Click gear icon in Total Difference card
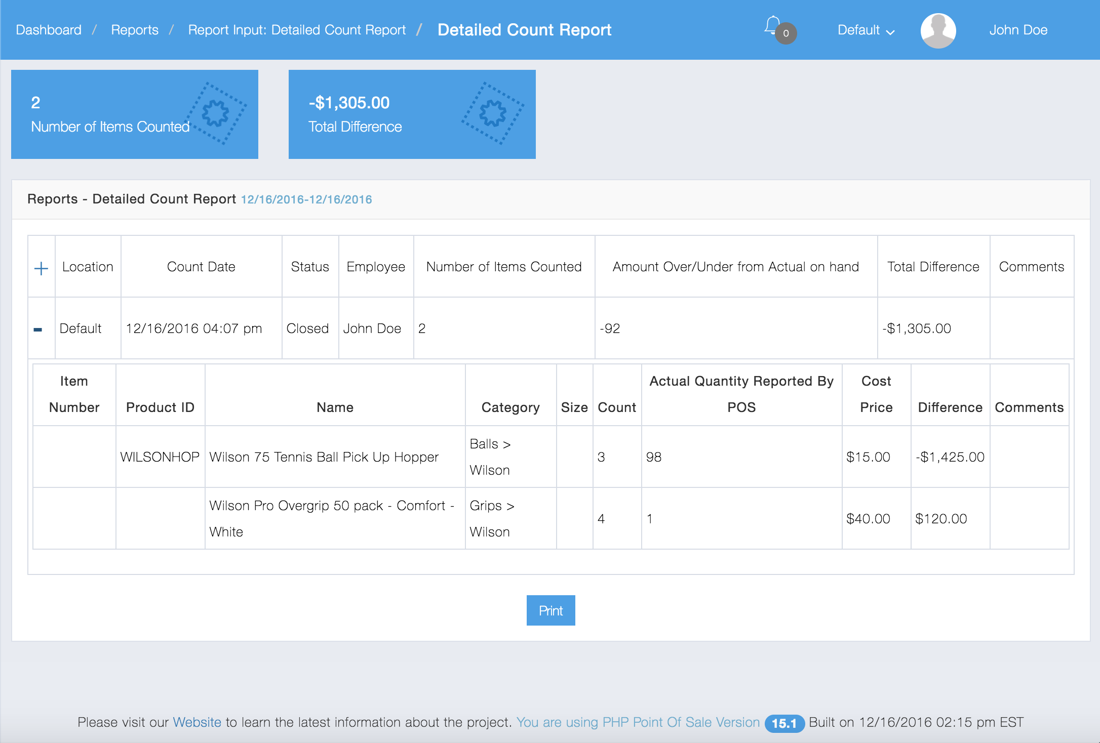Image resolution: width=1100 pixels, height=743 pixels. pyautogui.click(x=493, y=113)
